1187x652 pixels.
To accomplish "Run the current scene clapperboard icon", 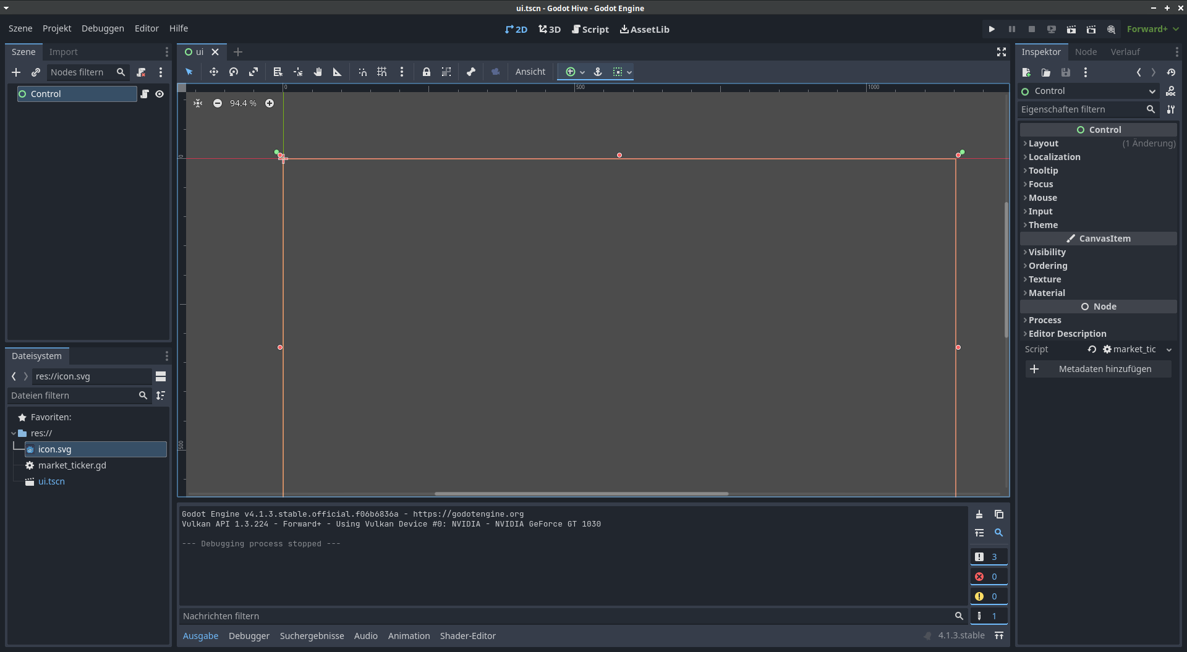I will (1071, 29).
